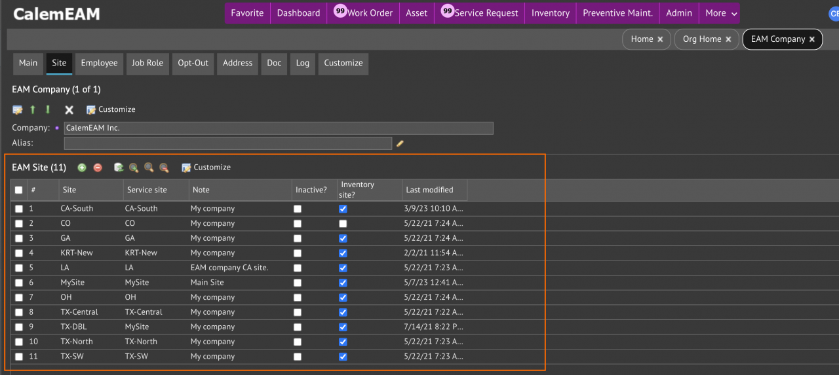Click the edit form icon under EAM Company

coord(18,110)
